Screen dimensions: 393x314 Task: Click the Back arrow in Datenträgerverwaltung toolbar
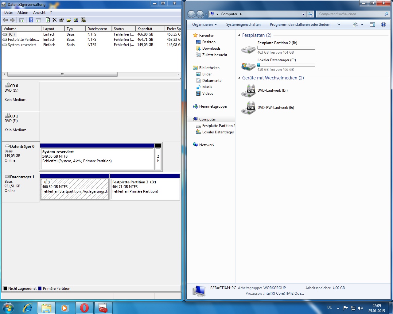coord(5,20)
